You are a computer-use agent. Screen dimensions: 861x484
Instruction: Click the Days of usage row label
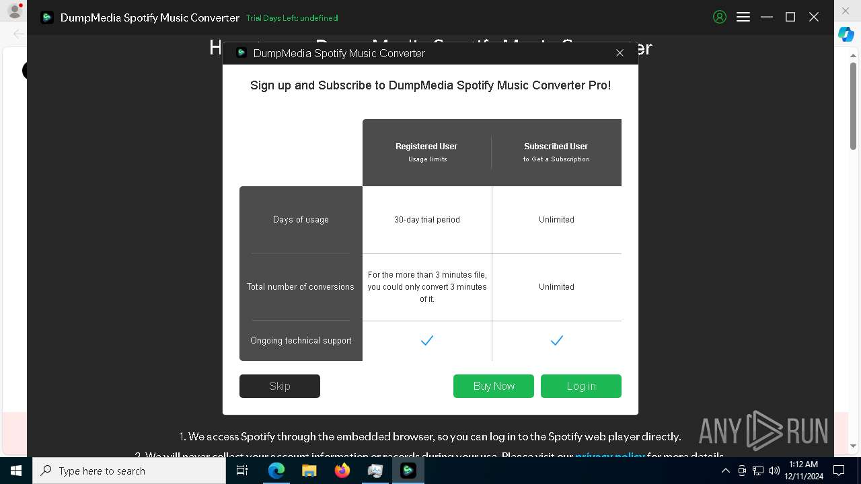coord(301,220)
